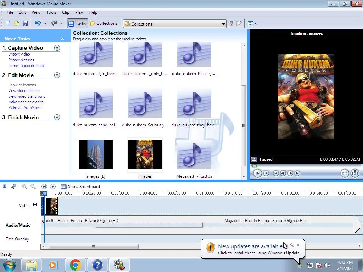Click View video transitions link

(x=27, y=96)
